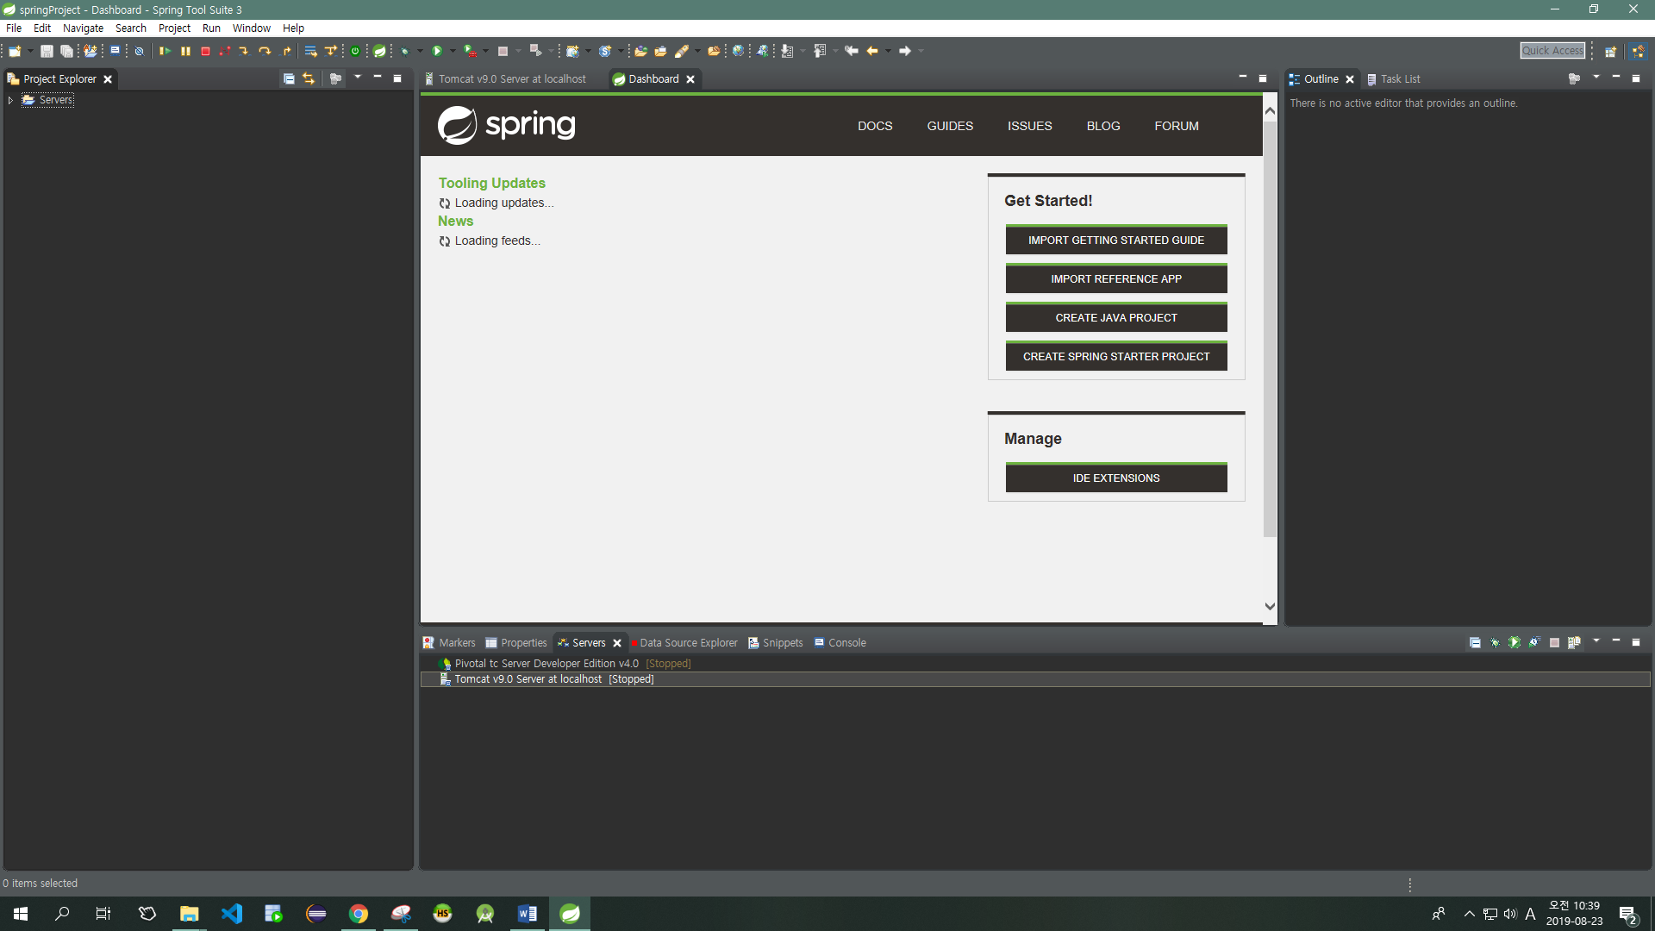Click the Publish to server icon
The image size is (1655, 931).
(x=1574, y=642)
